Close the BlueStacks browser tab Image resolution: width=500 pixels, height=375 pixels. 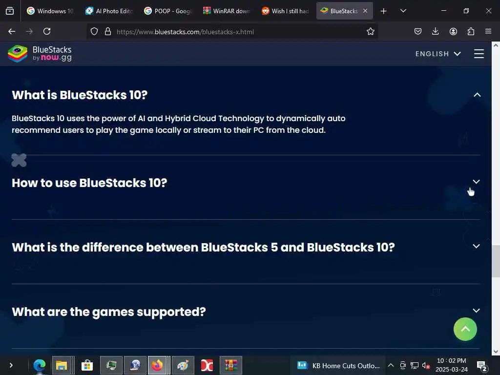coord(365,11)
